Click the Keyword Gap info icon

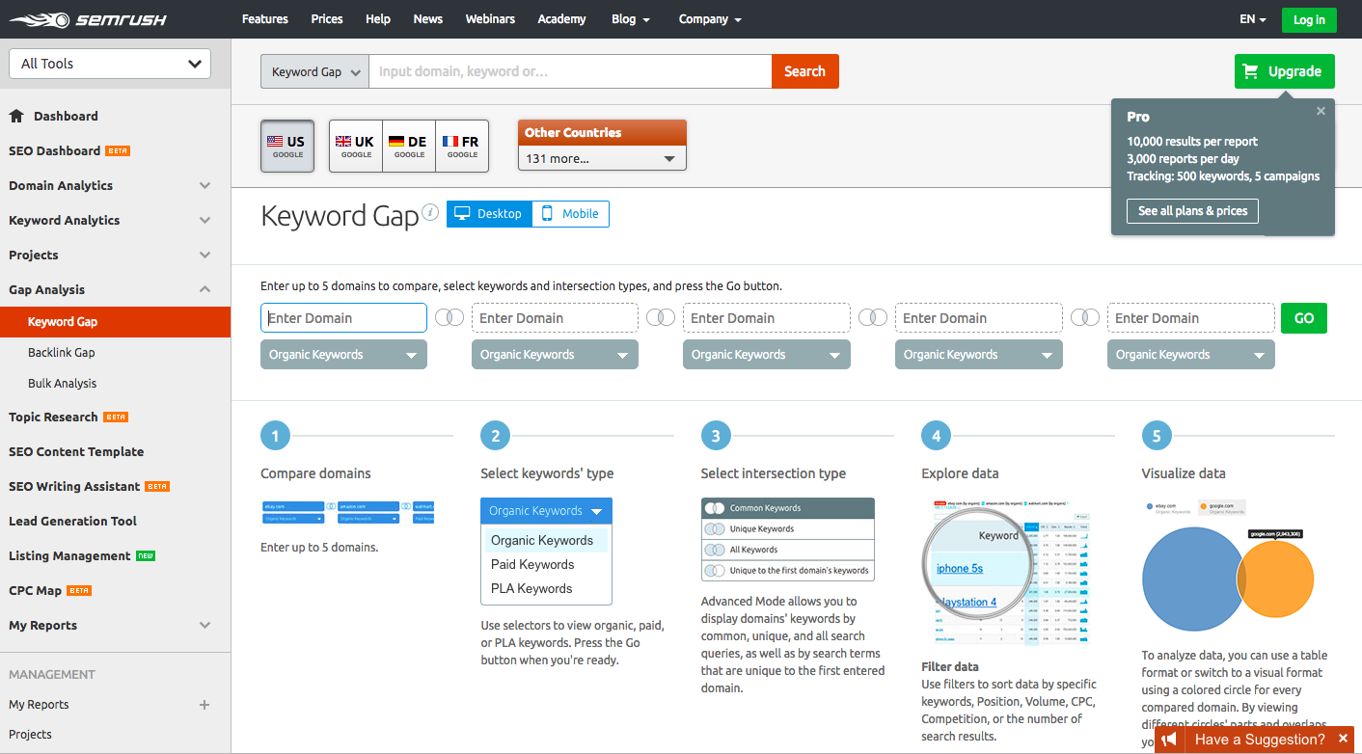click(431, 212)
